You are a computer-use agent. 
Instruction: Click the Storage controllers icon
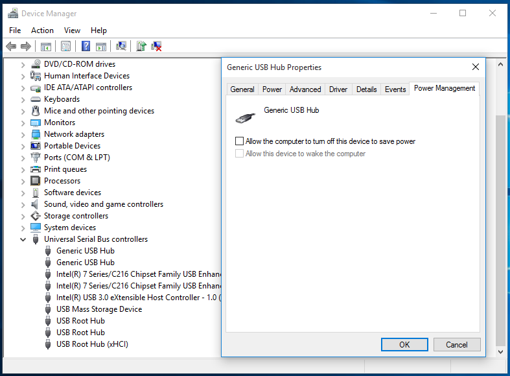36,216
